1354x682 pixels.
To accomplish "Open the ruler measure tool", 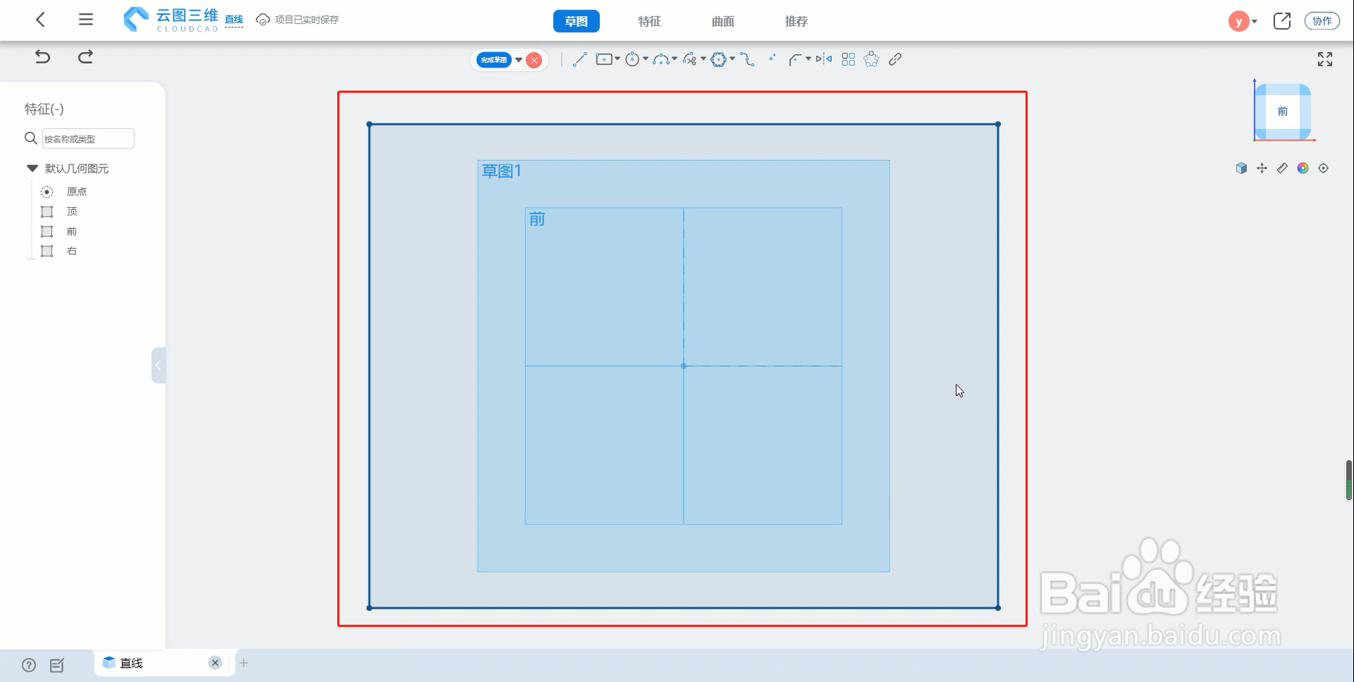I will click(1282, 168).
